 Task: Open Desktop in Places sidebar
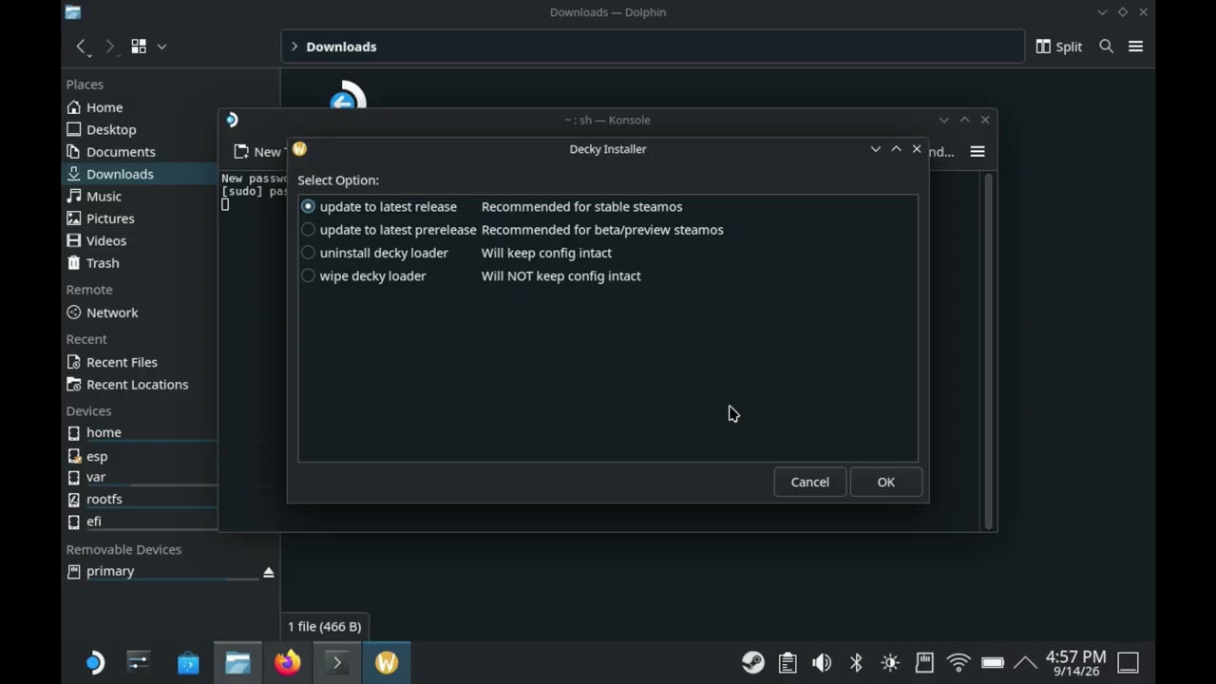(101, 129)
